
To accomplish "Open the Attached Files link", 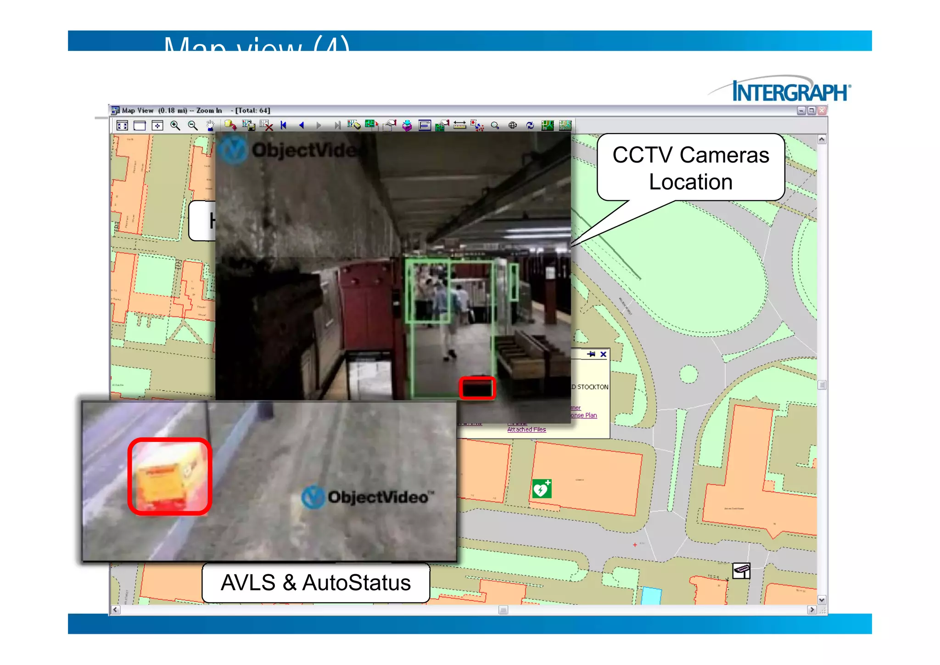I will coord(526,429).
